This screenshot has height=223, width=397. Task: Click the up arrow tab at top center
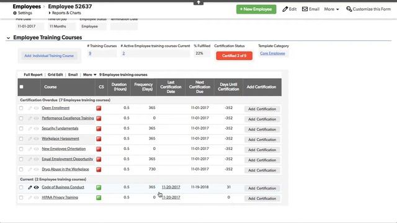tap(198, 2)
